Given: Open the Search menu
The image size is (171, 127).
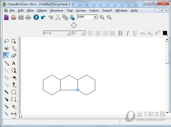Looking at the screenshot, I should click(x=107, y=10).
